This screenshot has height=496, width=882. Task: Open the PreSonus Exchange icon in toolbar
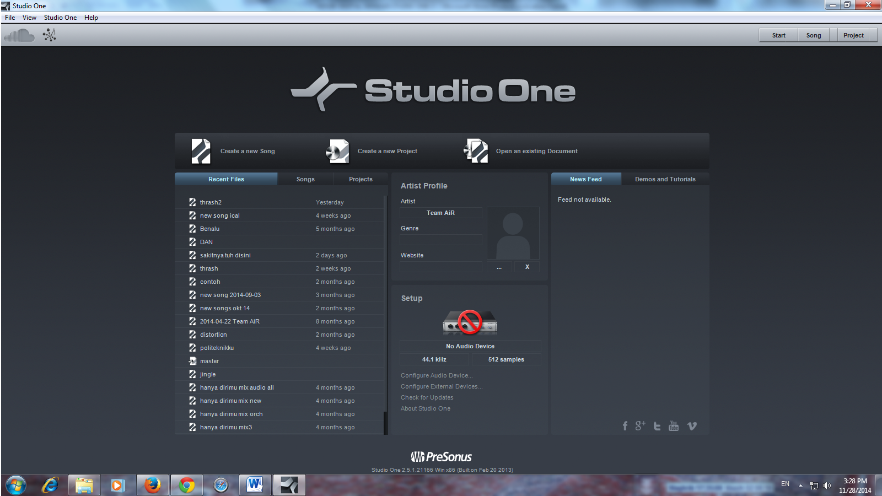point(50,36)
